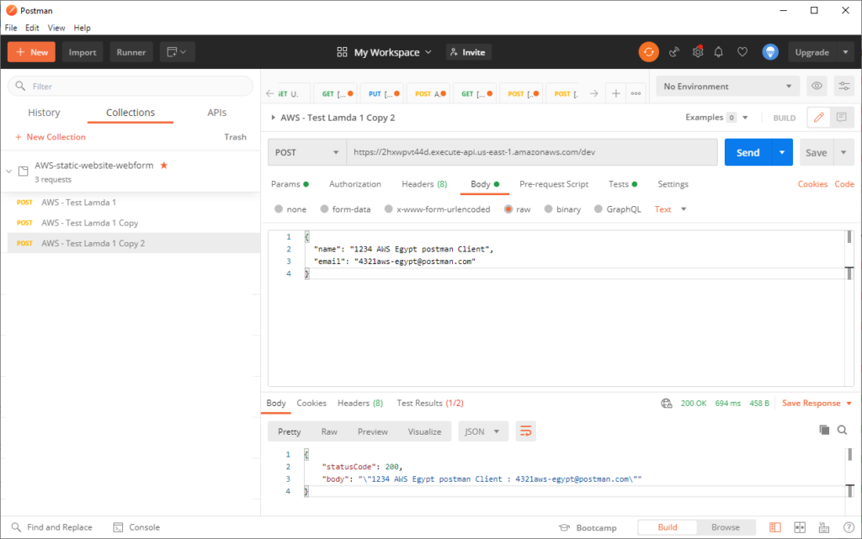The image size is (862, 539).
Task: Copy the response body using copy icon
Action: (x=824, y=430)
